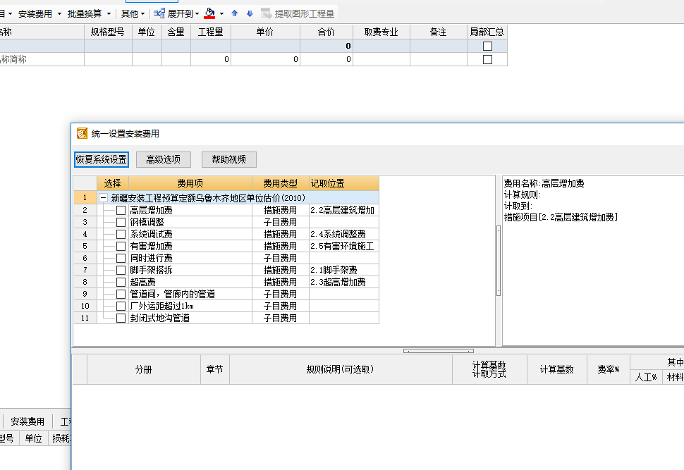Click the 规则说明(可选取) column header
Viewport: 684px width, 470px height.
click(341, 369)
